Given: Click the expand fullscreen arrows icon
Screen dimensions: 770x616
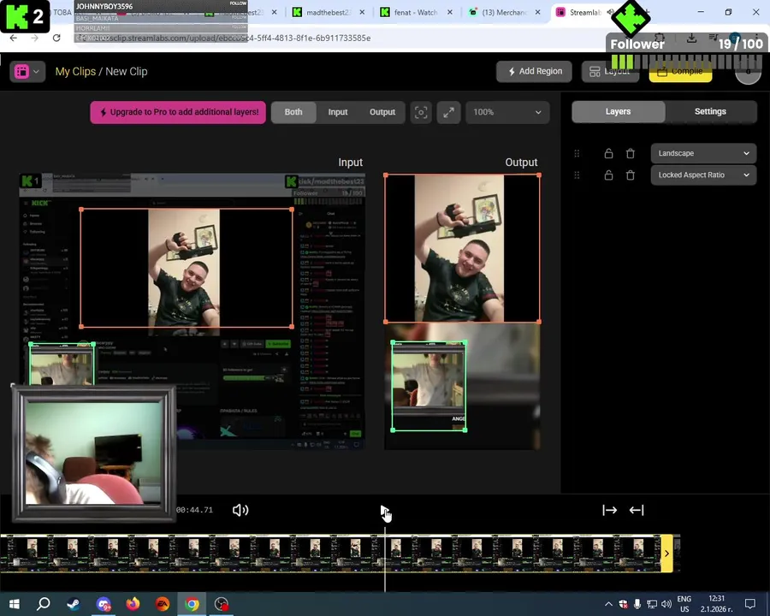Looking at the screenshot, I should click(x=448, y=112).
